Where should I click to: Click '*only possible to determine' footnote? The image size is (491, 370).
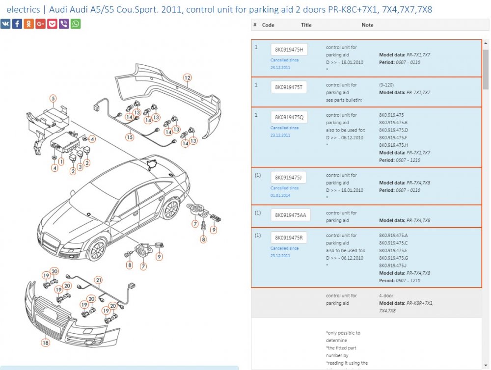343,337
